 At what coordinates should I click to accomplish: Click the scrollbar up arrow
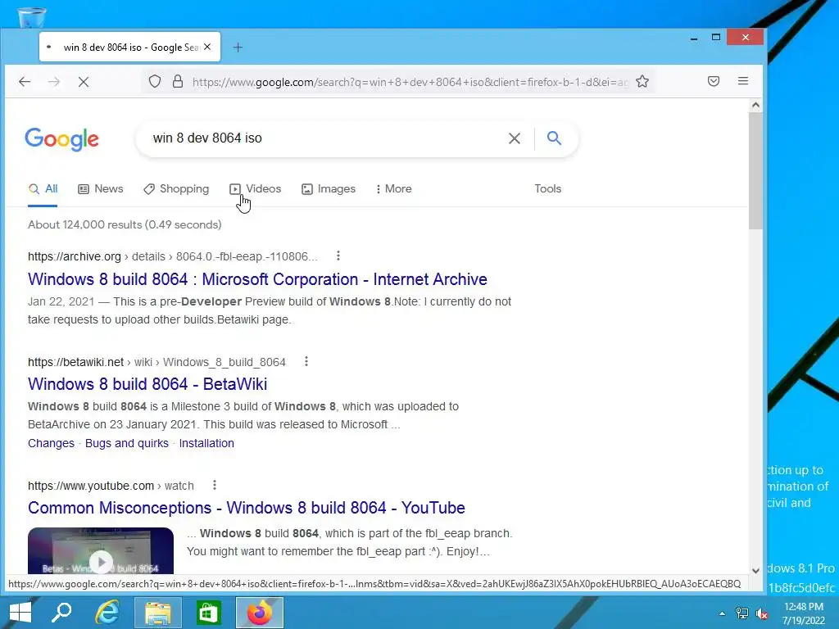click(755, 106)
